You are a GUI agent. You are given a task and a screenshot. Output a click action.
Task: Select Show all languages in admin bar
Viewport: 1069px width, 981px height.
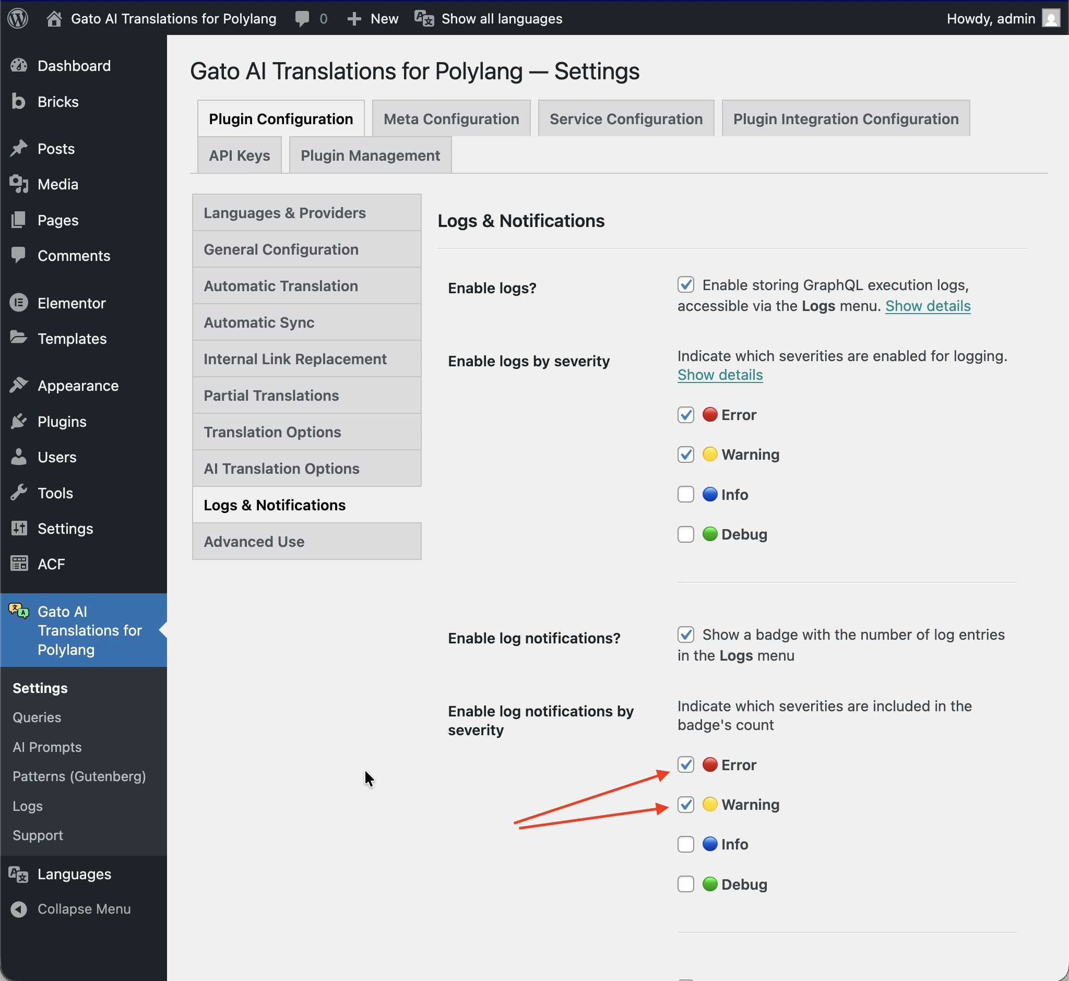pyautogui.click(x=501, y=18)
